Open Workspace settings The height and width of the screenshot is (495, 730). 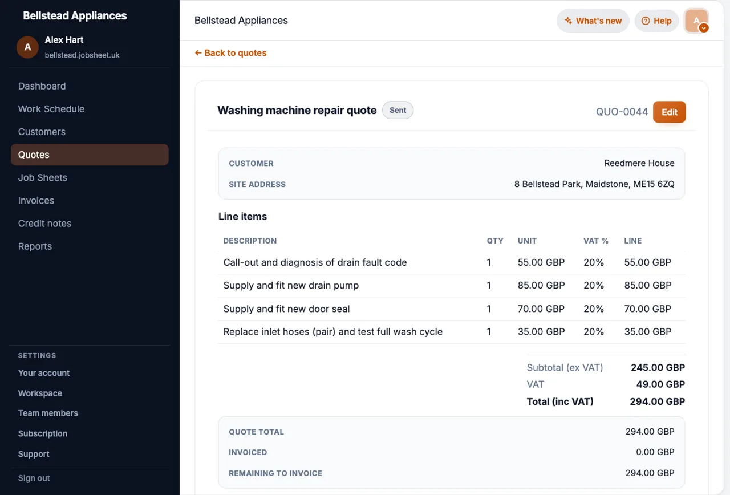point(40,393)
